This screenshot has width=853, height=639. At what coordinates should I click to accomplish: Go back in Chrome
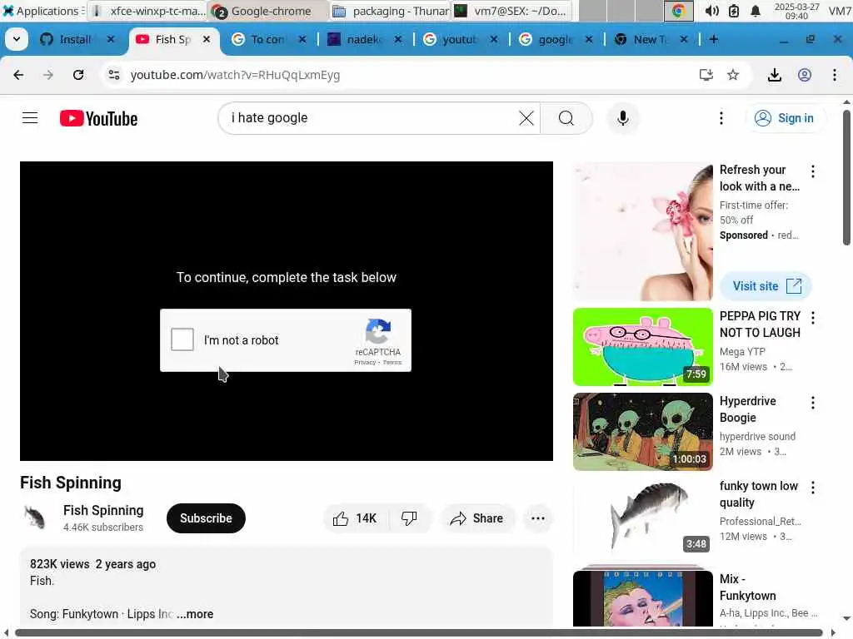click(x=18, y=75)
